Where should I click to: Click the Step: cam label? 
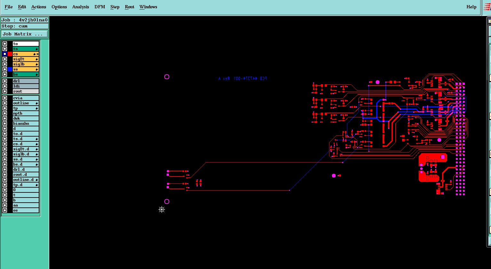tap(25, 26)
